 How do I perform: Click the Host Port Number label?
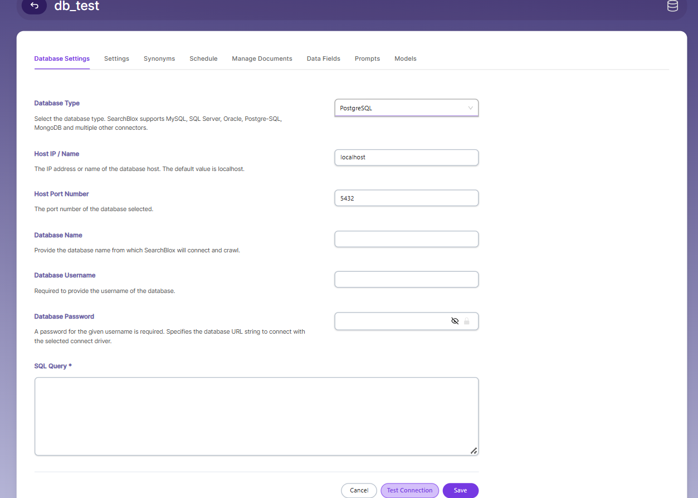[x=61, y=194]
